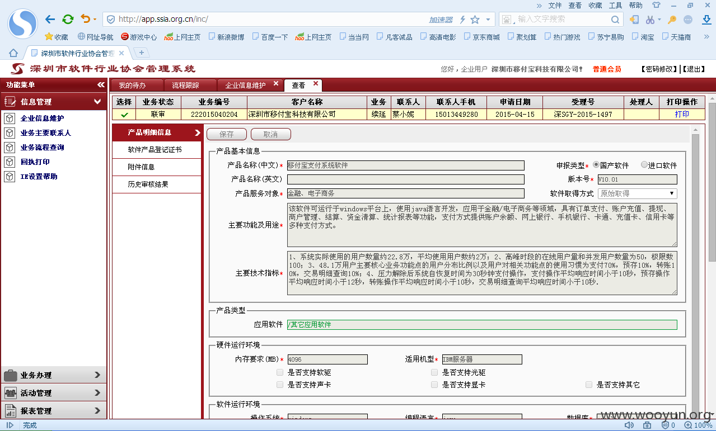This screenshot has width=716, height=431.
Task: Open the 工具 menu
Action: 615,5
